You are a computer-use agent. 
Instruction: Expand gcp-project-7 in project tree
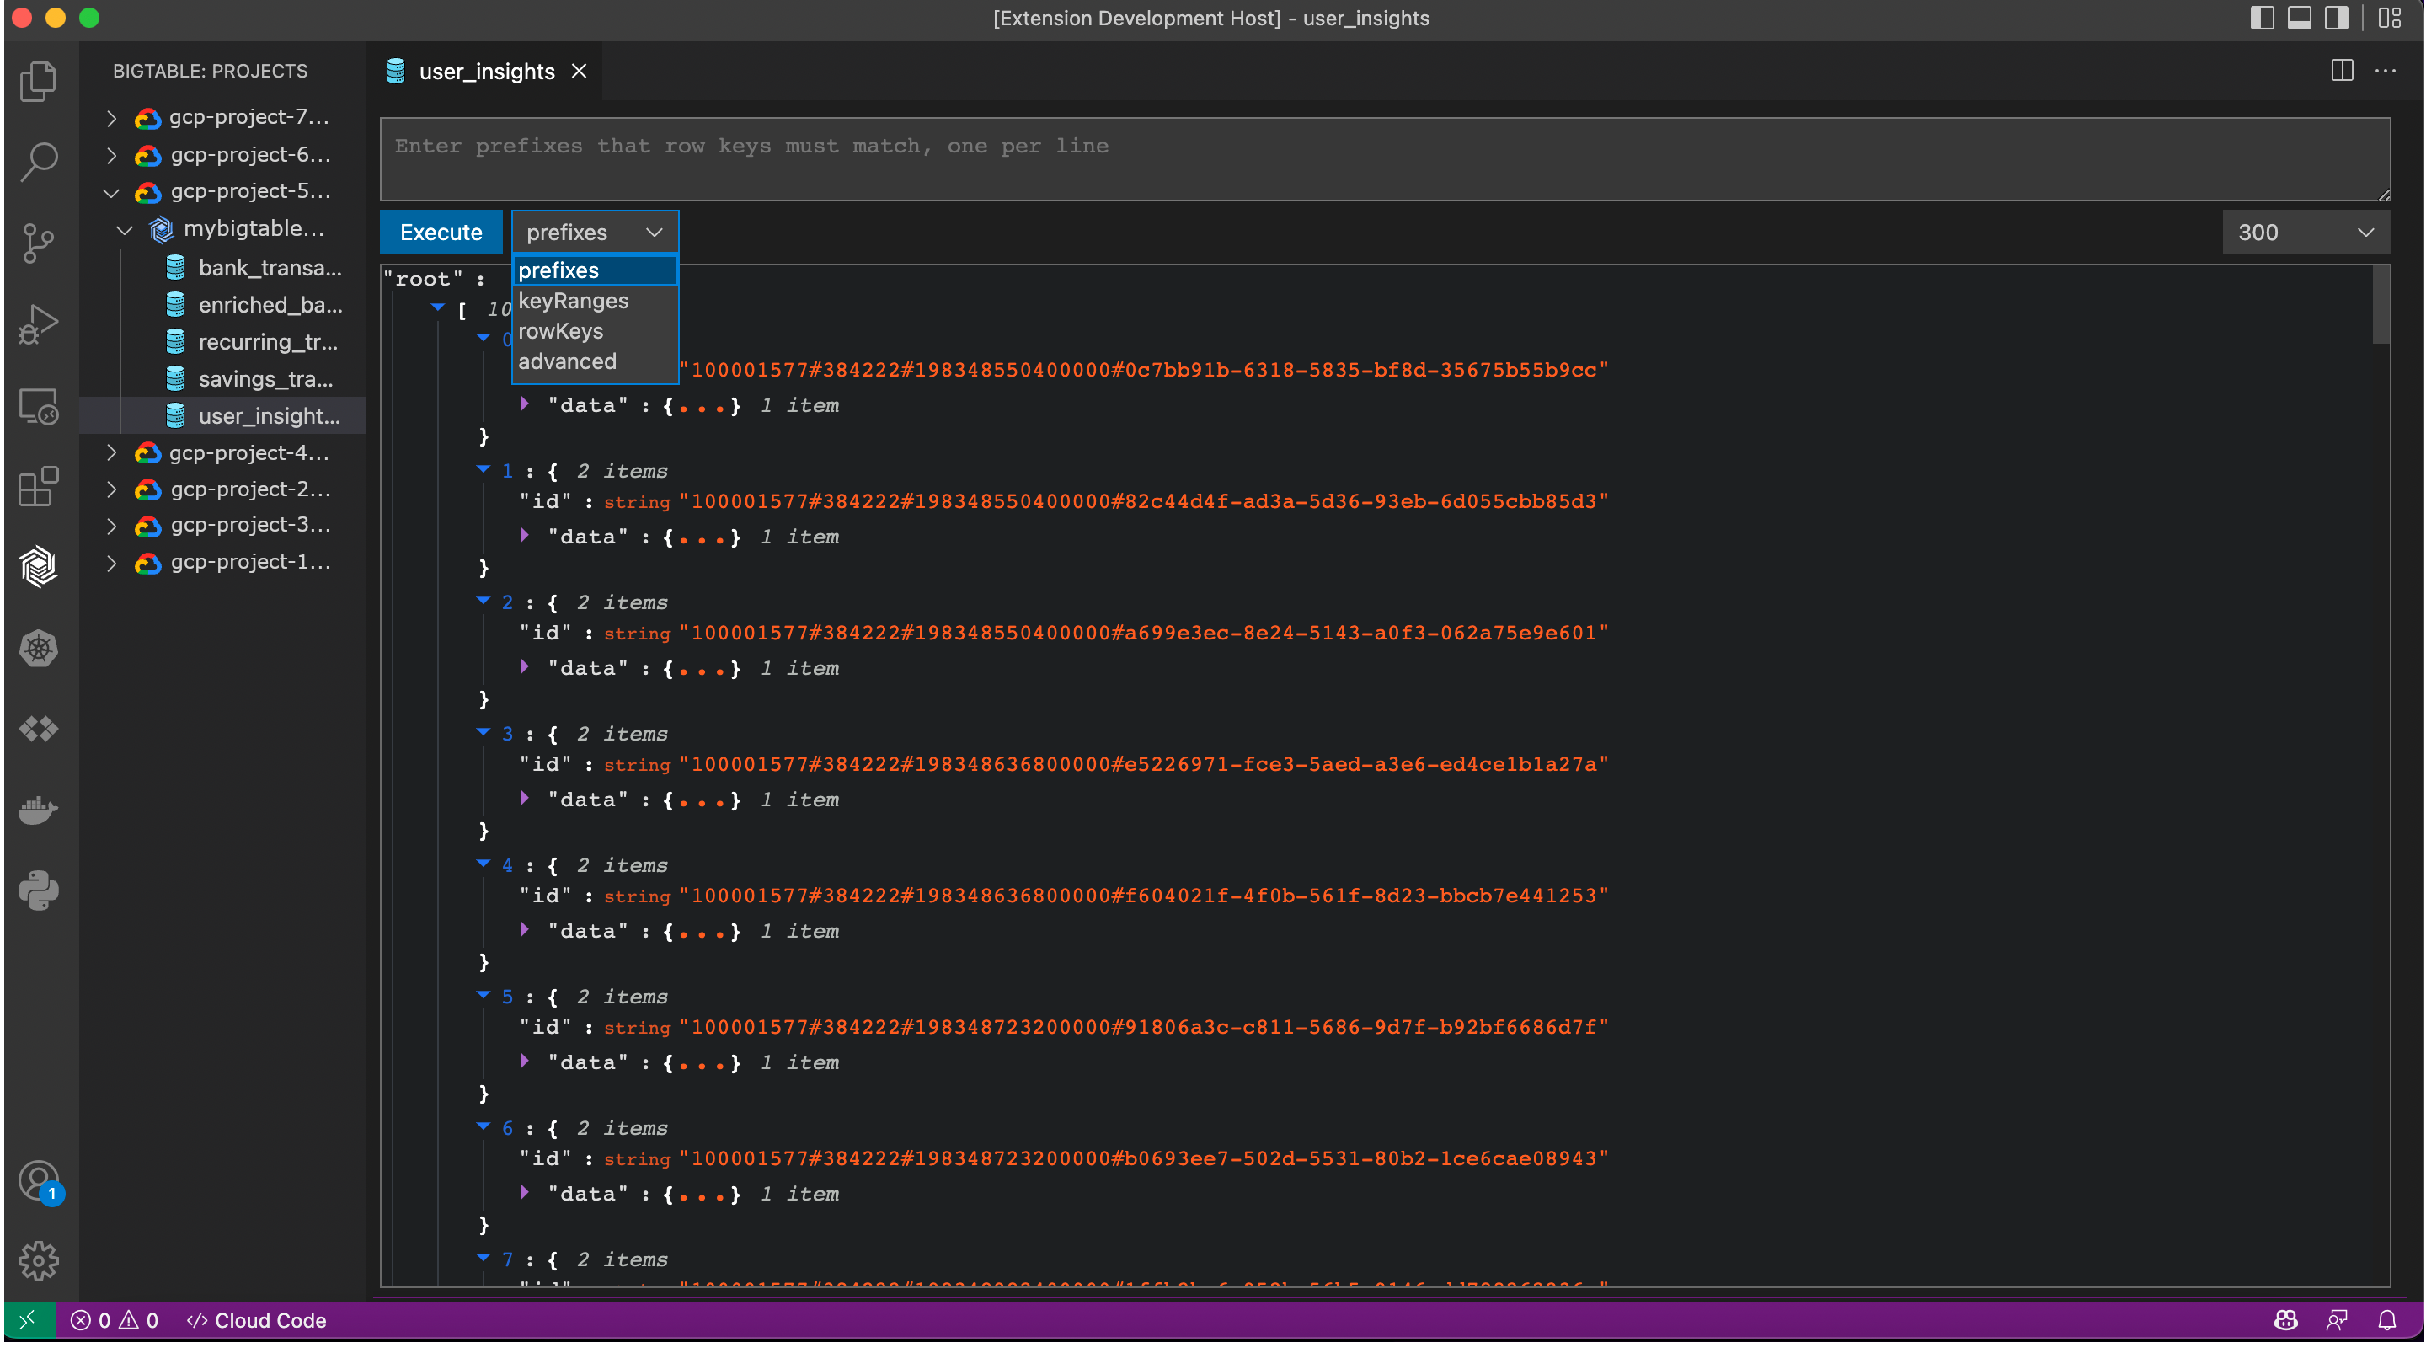pos(111,118)
